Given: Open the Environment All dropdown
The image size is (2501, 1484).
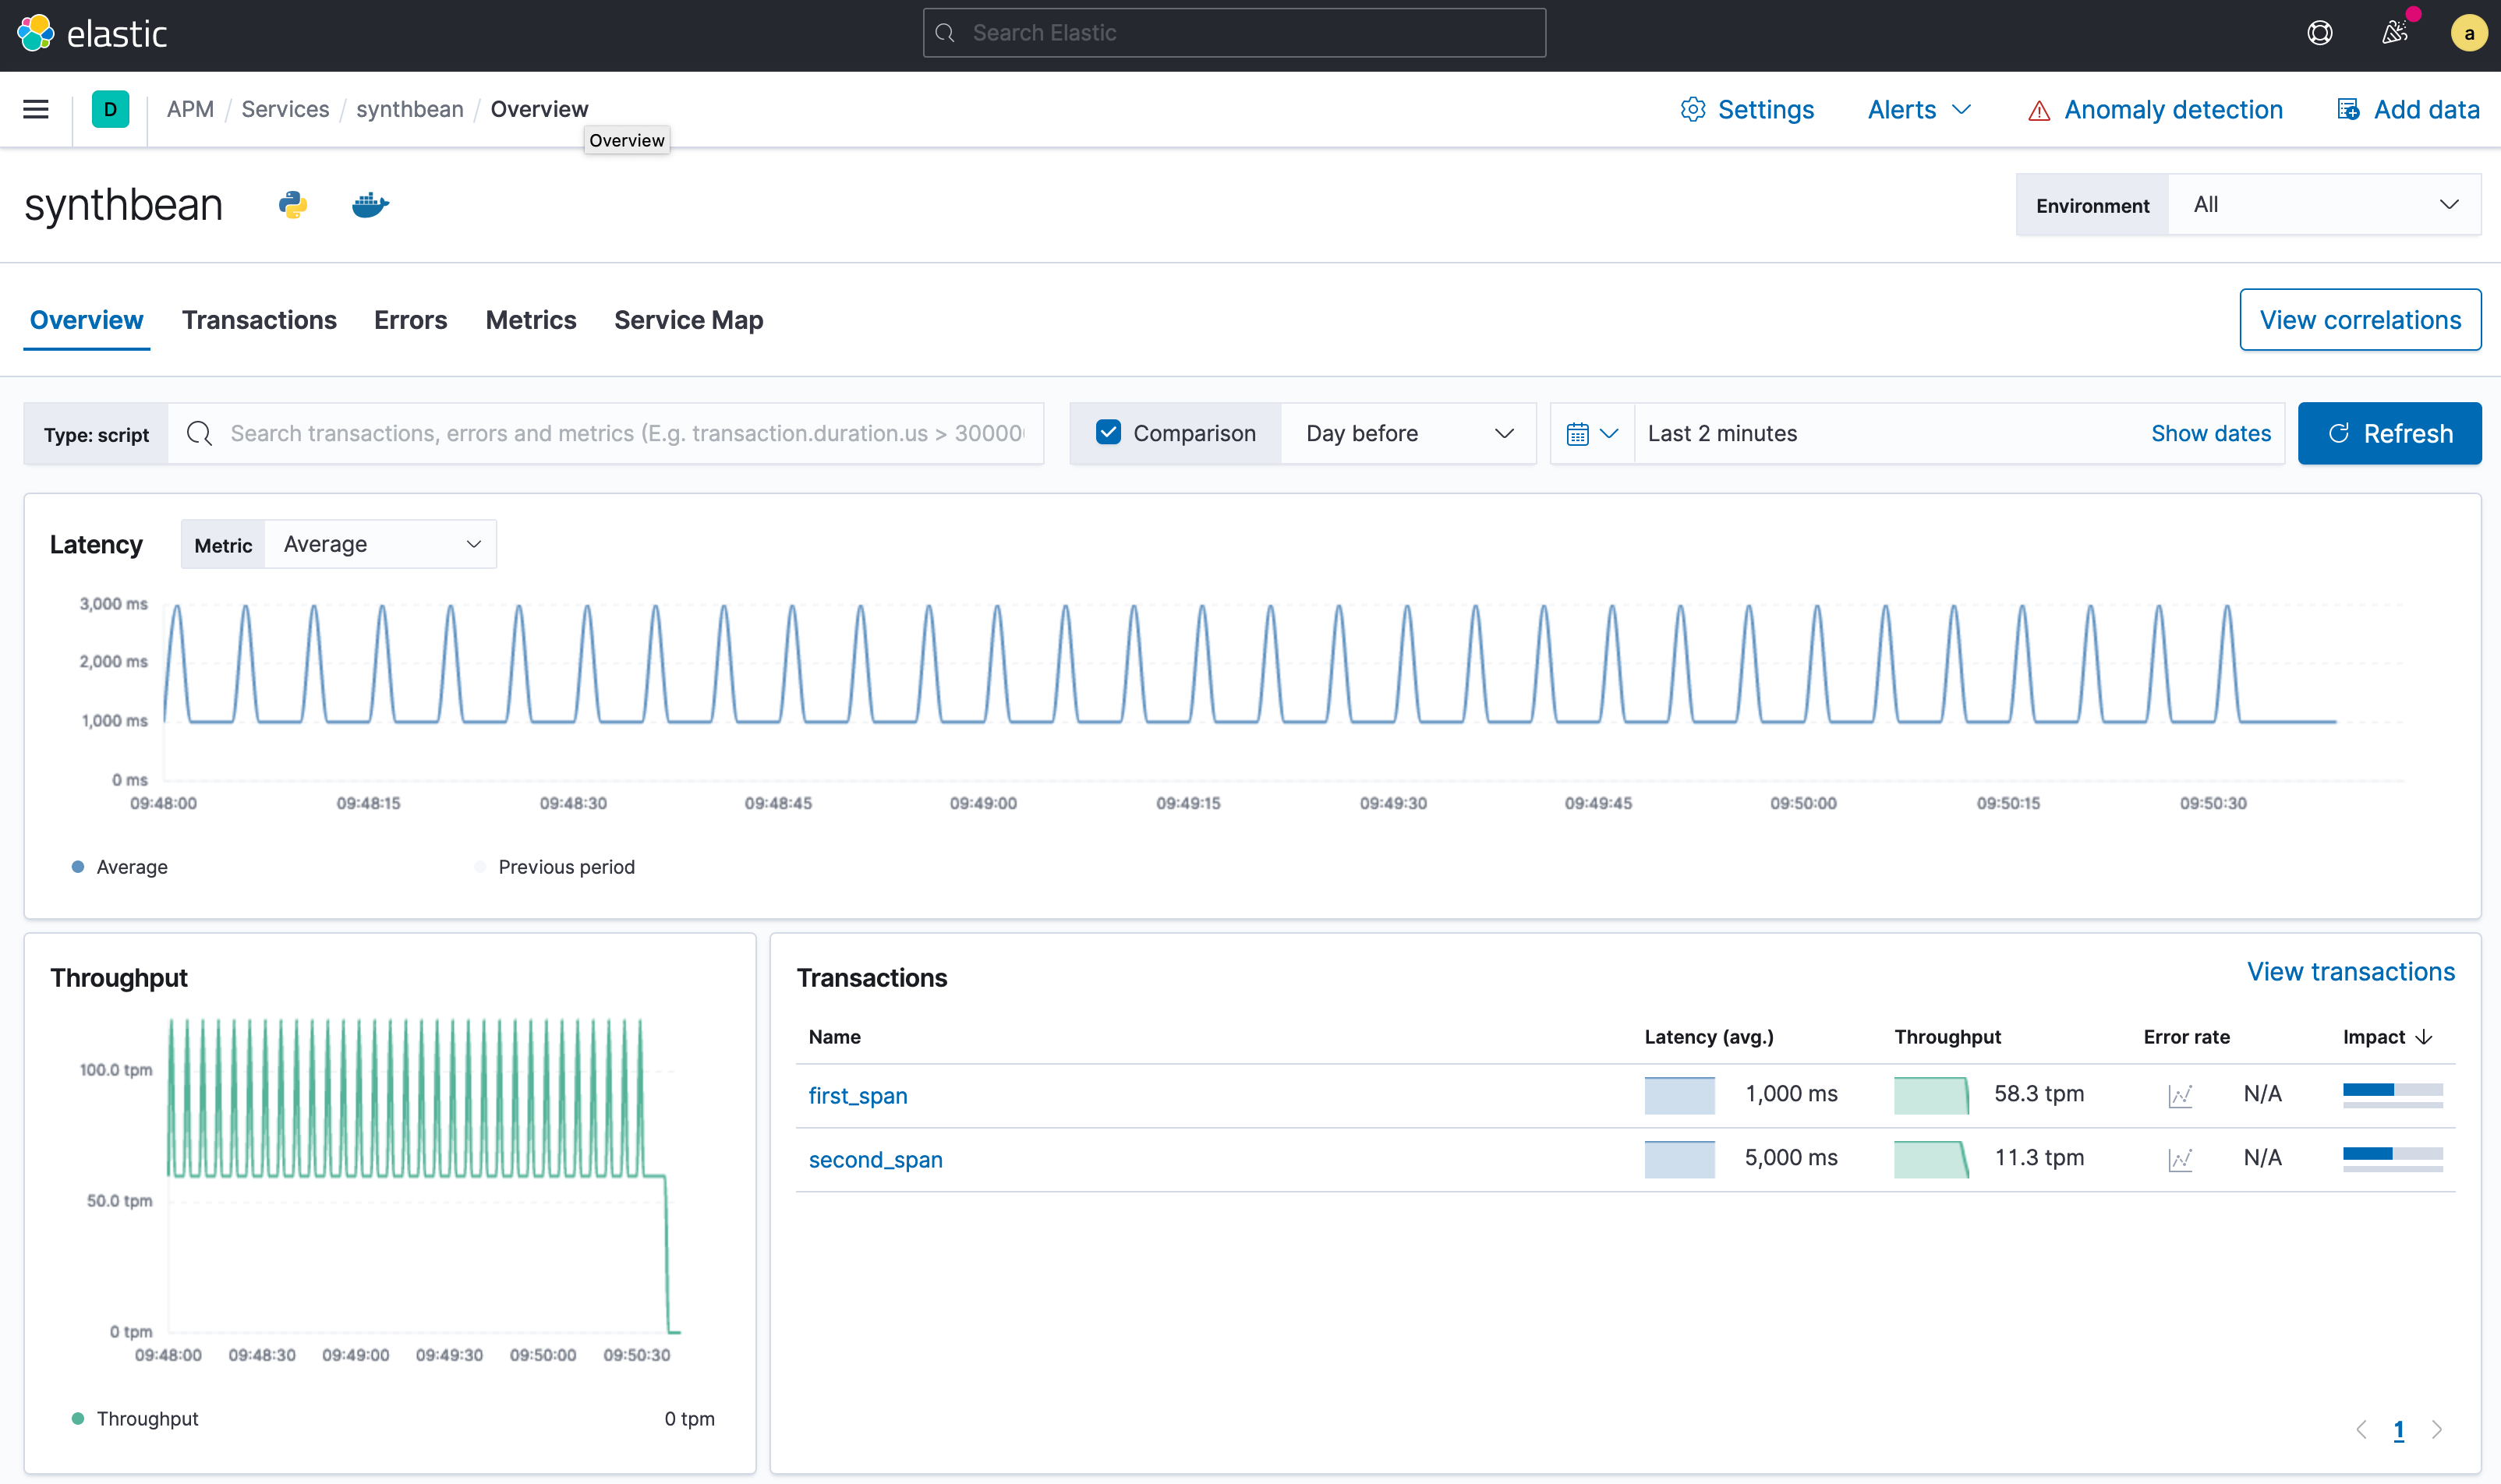Looking at the screenshot, I should click(x=2324, y=205).
